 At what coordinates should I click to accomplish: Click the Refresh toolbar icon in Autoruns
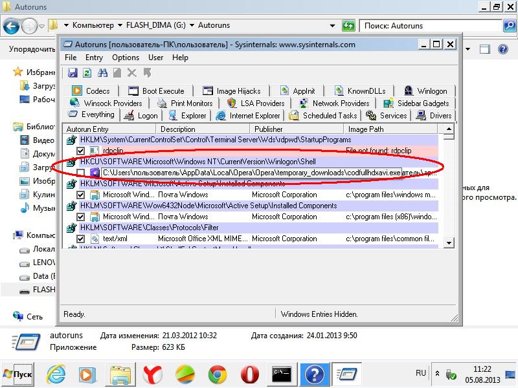pos(87,73)
